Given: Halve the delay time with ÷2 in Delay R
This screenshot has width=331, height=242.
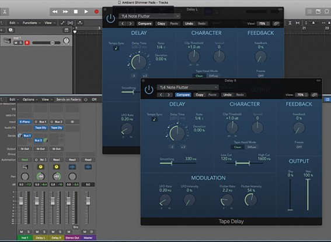Looking at the screenshot, I should pyautogui.click(x=172, y=147).
